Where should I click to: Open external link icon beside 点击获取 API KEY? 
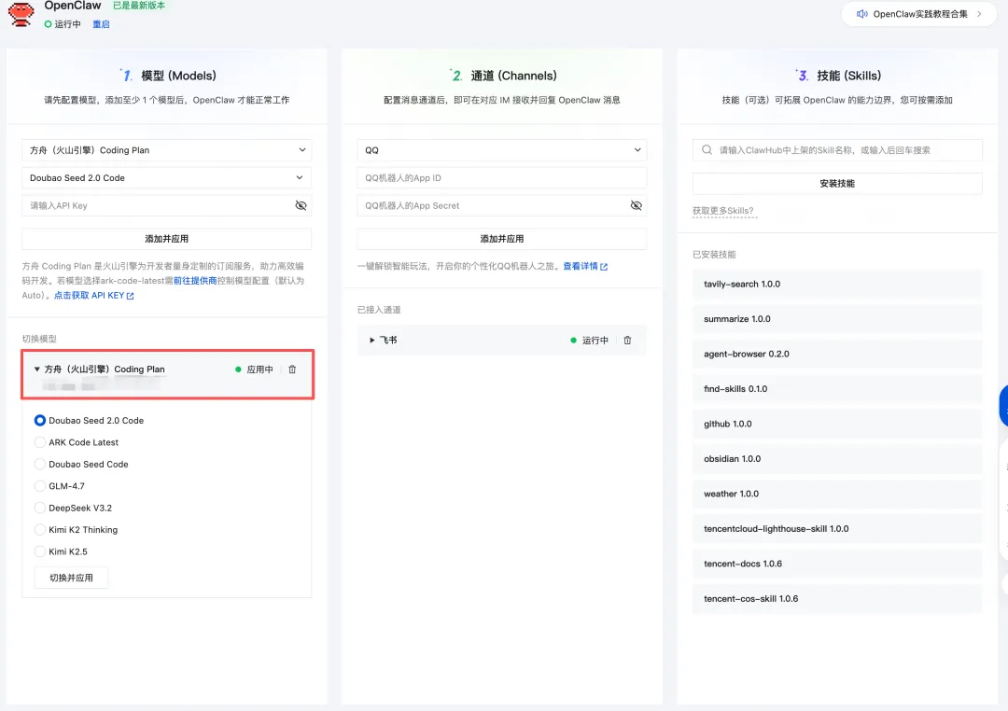coord(131,296)
